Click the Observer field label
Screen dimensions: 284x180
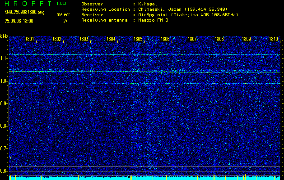point(92,4)
